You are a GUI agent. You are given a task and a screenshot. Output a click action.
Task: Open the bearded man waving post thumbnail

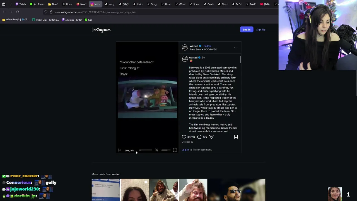[193, 190]
